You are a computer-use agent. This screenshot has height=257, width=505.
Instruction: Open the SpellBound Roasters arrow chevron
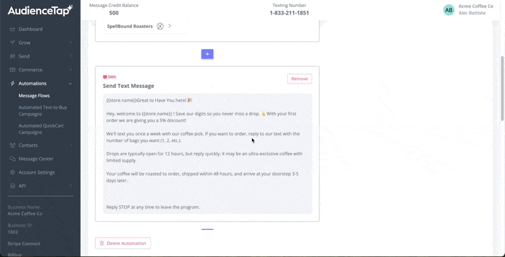click(169, 26)
